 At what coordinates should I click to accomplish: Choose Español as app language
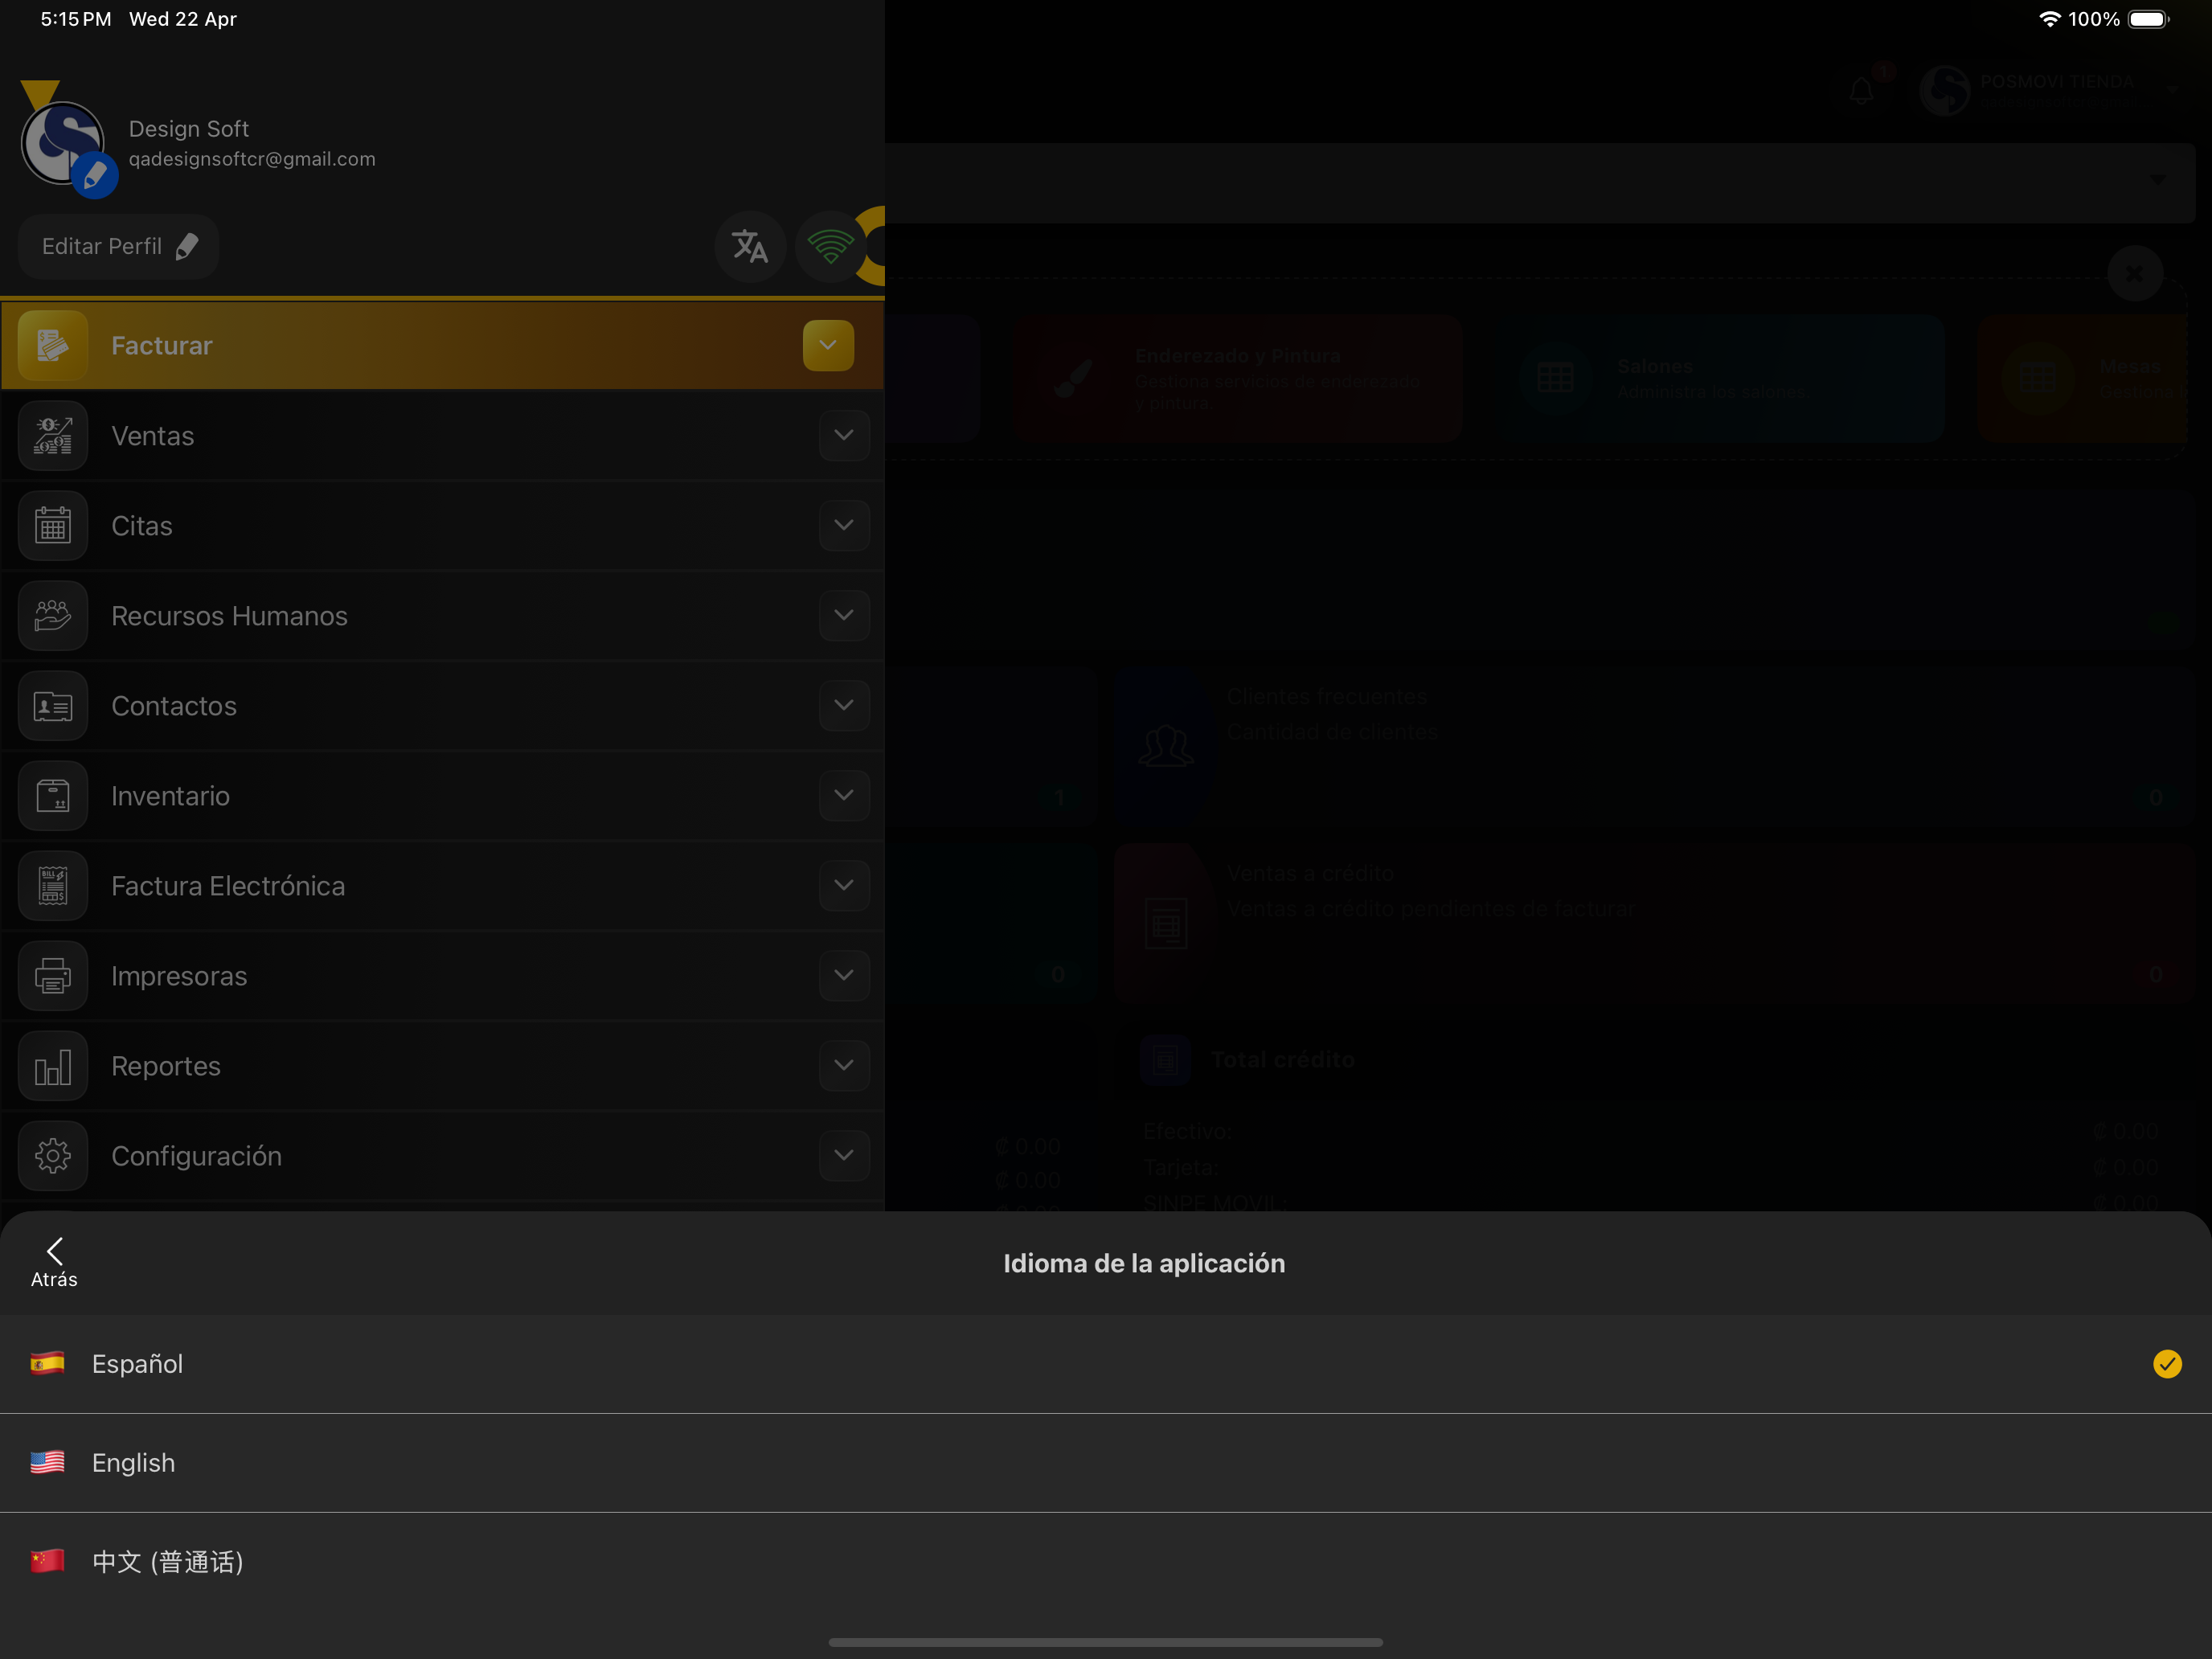[x=1106, y=1364]
